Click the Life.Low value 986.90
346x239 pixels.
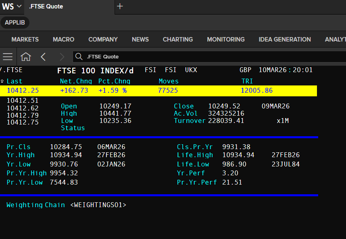pyautogui.click(x=234, y=164)
